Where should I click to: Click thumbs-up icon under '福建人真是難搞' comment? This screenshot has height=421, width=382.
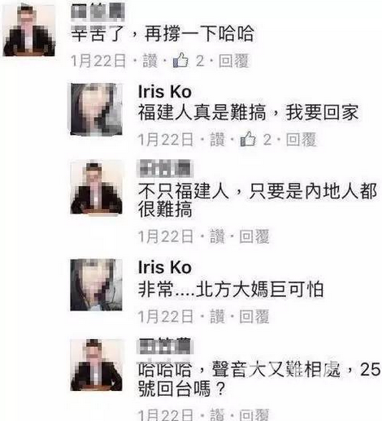[x=248, y=139]
